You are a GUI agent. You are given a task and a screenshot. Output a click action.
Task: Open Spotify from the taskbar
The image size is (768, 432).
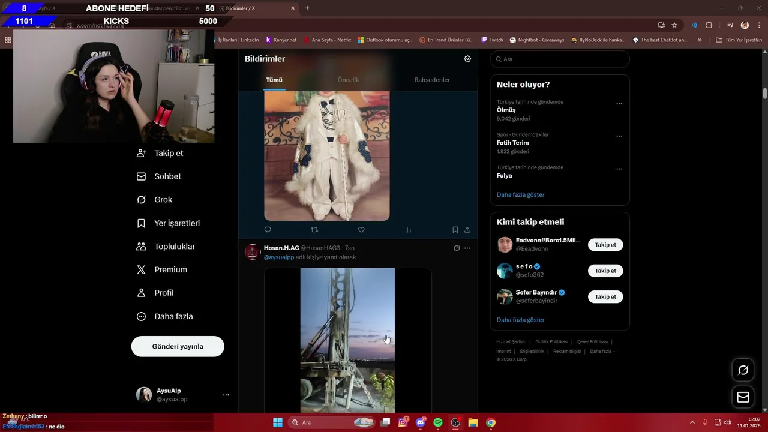(438, 422)
